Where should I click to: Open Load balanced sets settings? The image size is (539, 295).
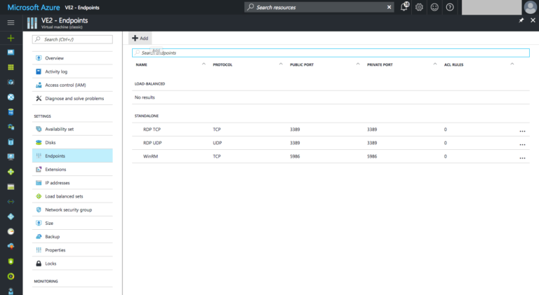[x=72, y=196]
